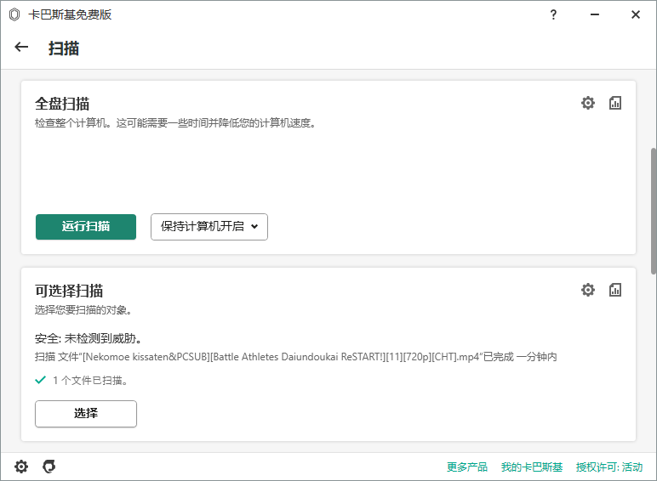Open application settings gear in the footer
The image size is (657, 481).
(x=21, y=467)
